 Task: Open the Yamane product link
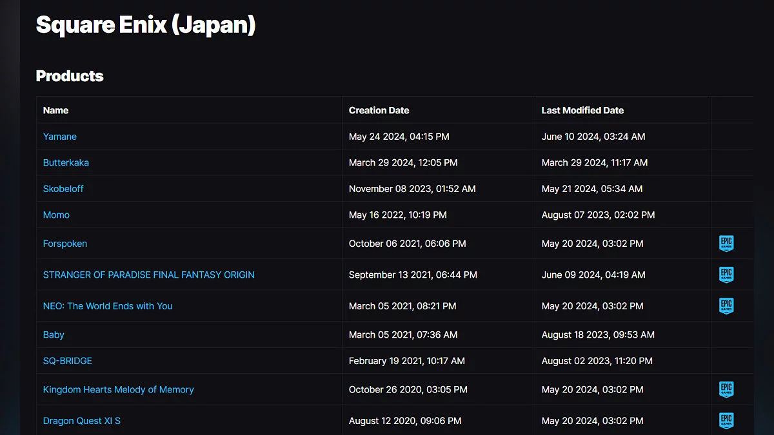[60, 137]
